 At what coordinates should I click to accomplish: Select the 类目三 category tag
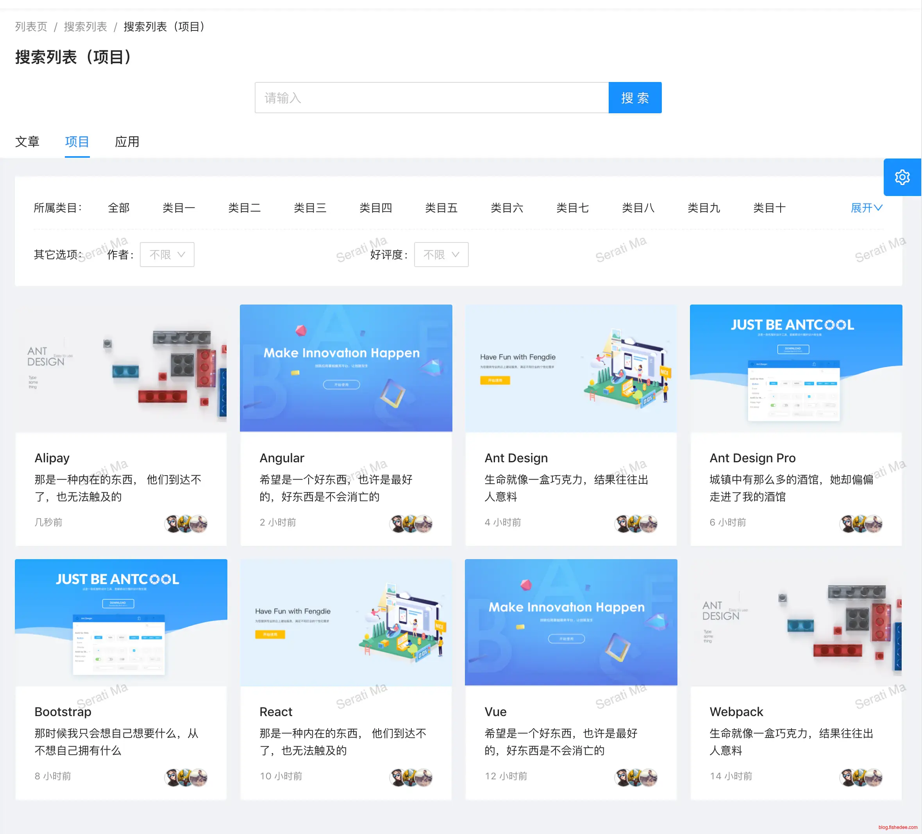pyautogui.click(x=310, y=208)
